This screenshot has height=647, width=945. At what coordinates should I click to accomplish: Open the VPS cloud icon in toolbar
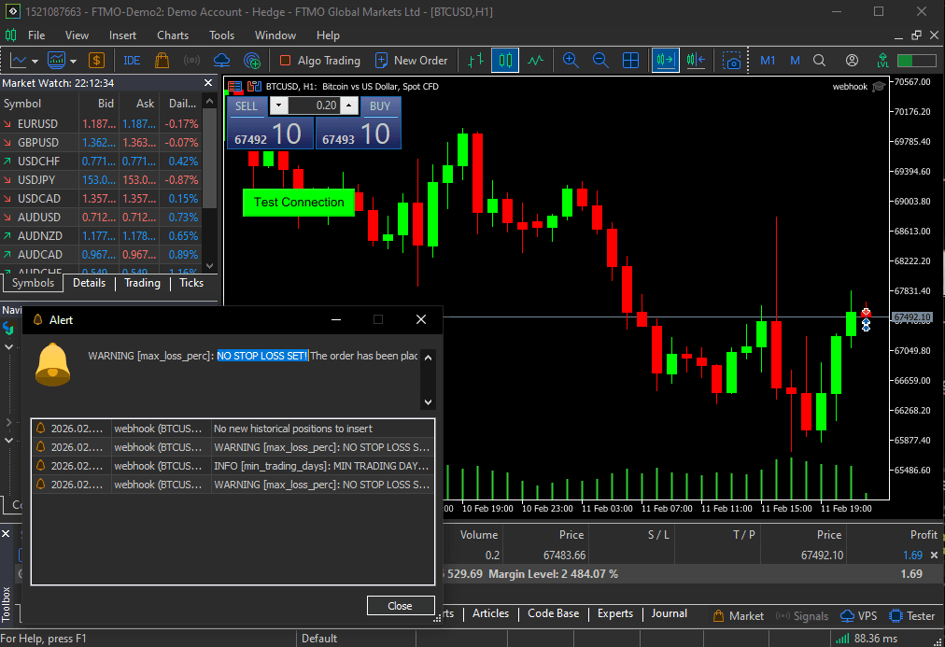pos(222,61)
